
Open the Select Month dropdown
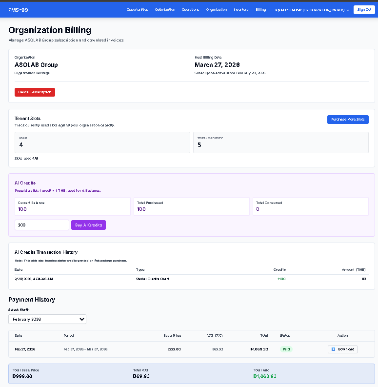coord(47,319)
